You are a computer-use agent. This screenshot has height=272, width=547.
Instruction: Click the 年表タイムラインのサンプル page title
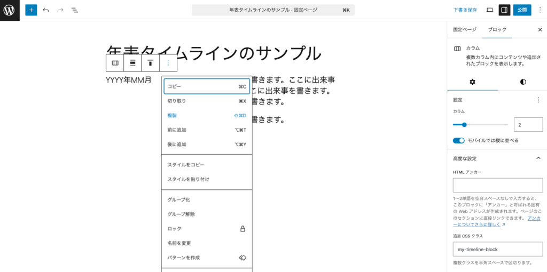coord(213,53)
